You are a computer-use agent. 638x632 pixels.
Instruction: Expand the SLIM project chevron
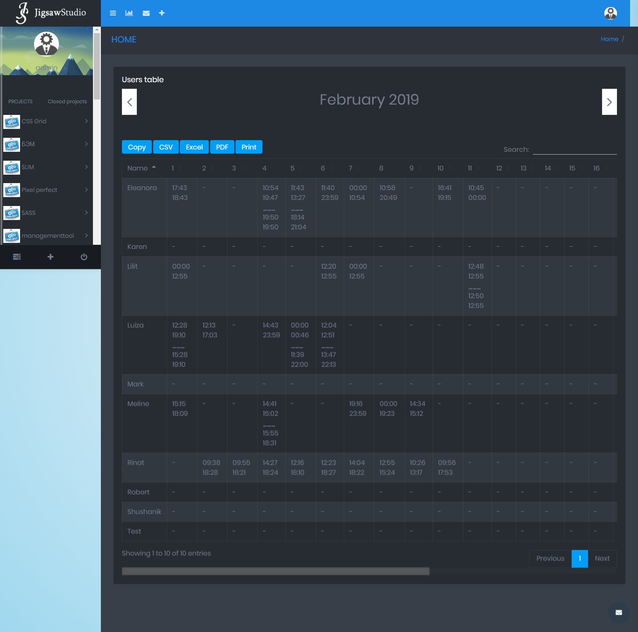[86, 167]
